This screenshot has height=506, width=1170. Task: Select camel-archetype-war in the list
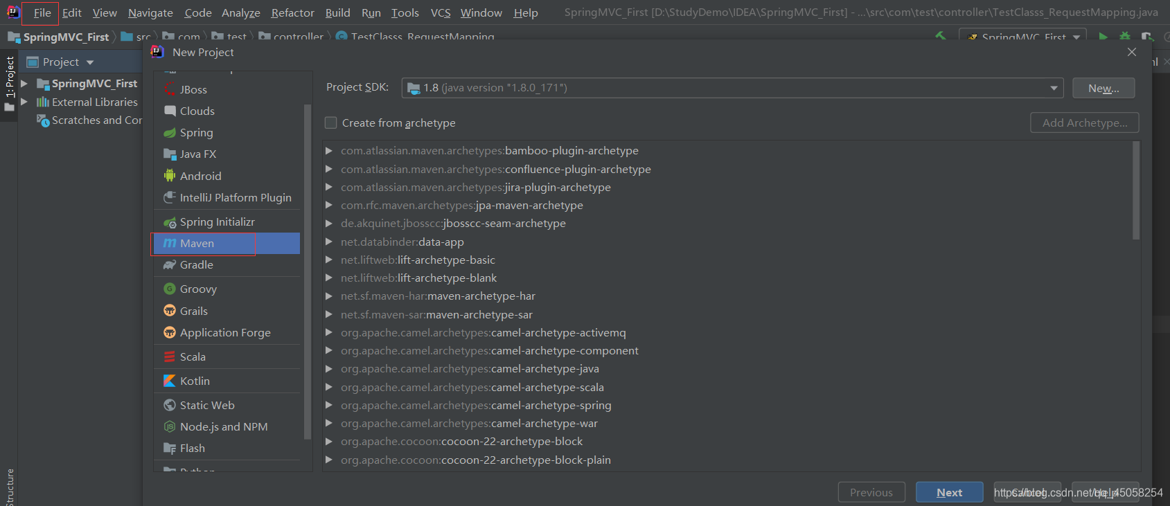pos(469,423)
